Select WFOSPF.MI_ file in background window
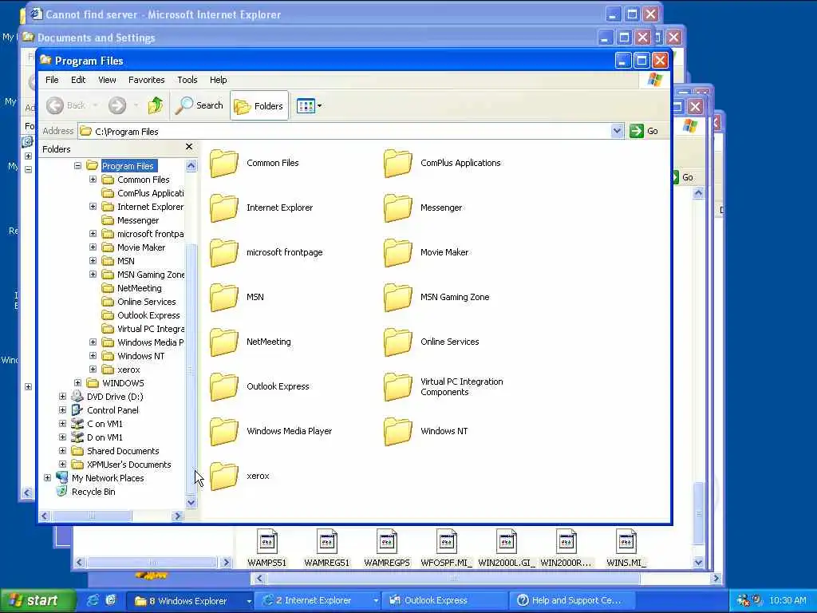 coord(447,548)
